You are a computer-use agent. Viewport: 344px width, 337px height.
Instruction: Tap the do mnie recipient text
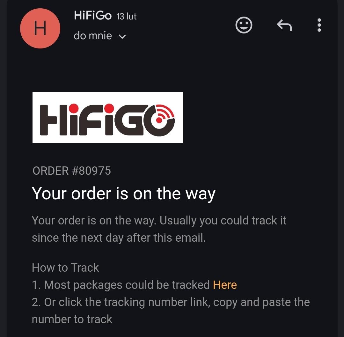(x=93, y=35)
